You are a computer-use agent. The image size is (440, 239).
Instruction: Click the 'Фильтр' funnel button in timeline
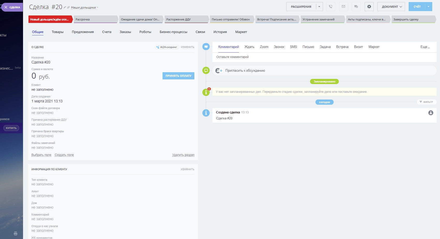point(426,102)
